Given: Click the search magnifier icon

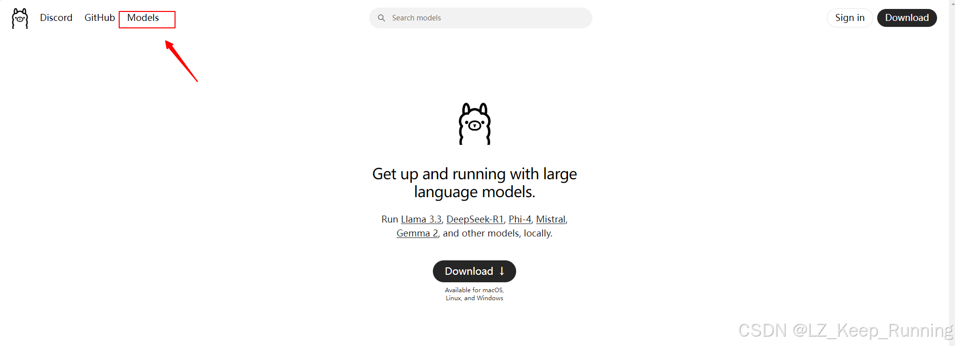Looking at the screenshot, I should click(x=382, y=18).
